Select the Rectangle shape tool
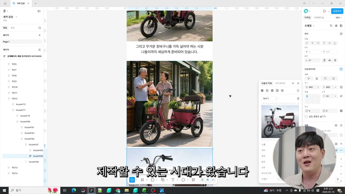The image size is (345, 194). pyautogui.click(x=153, y=180)
